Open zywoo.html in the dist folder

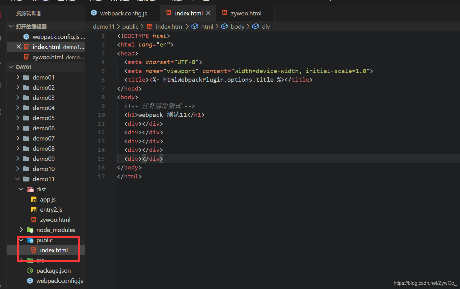pyautogui.click(x=55, y=220)
